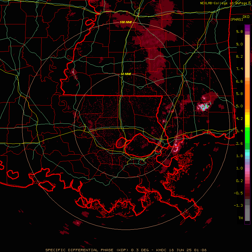Click the 5.0 value on color scale
Viewport: 252px width, 252px height.
pyautogui.click(x=239, y=106)
